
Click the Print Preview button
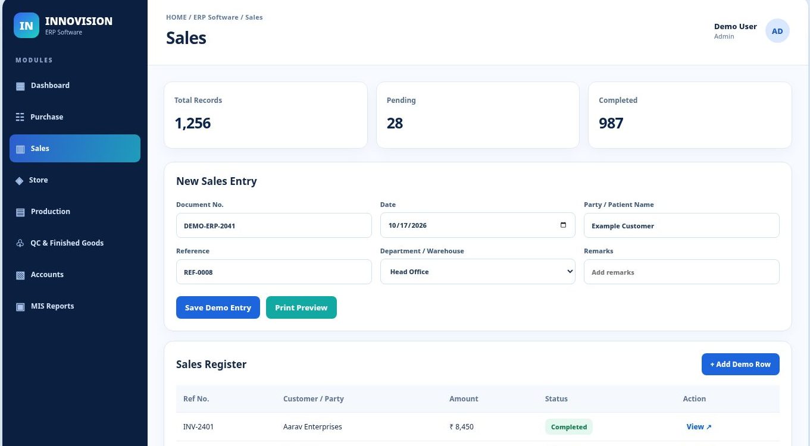click(301, 307)
